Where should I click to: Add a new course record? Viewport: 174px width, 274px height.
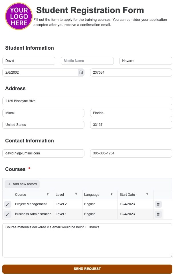(x=22, y=184)
